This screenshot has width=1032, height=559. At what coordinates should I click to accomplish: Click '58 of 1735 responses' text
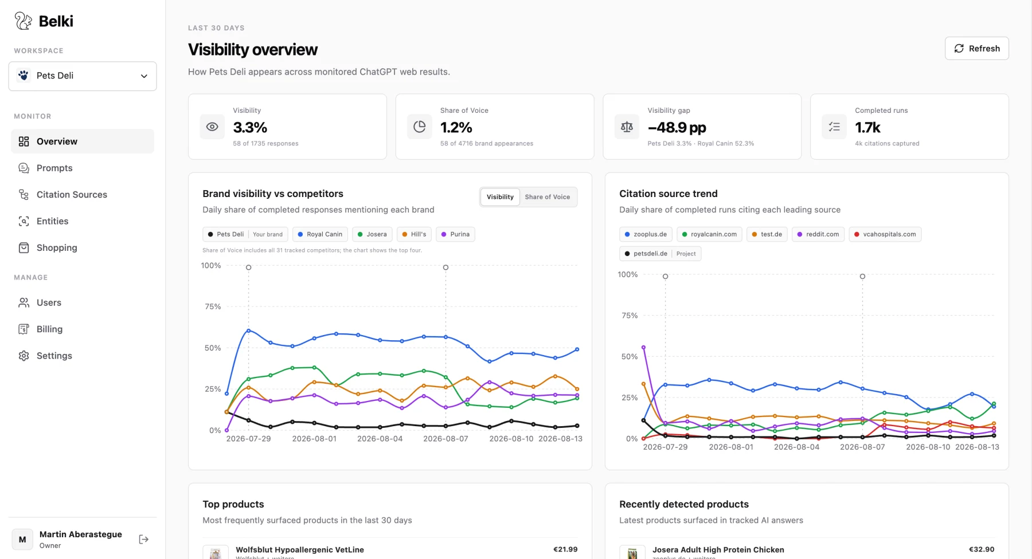click(x=265, y=144)
